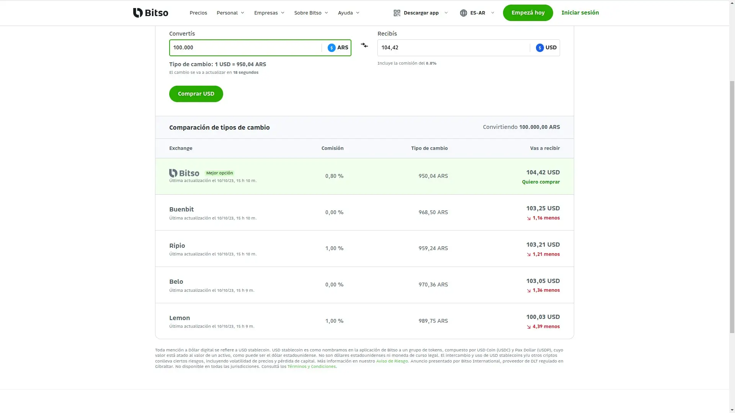
Task: Click the 968,50 ARS rate cell
Action: (433, 212)
